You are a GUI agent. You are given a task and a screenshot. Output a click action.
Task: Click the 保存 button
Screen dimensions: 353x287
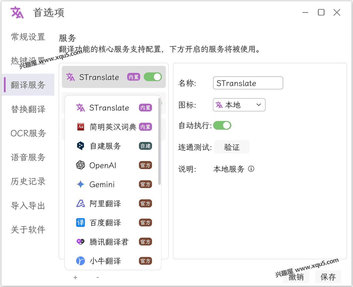(328, 277)
